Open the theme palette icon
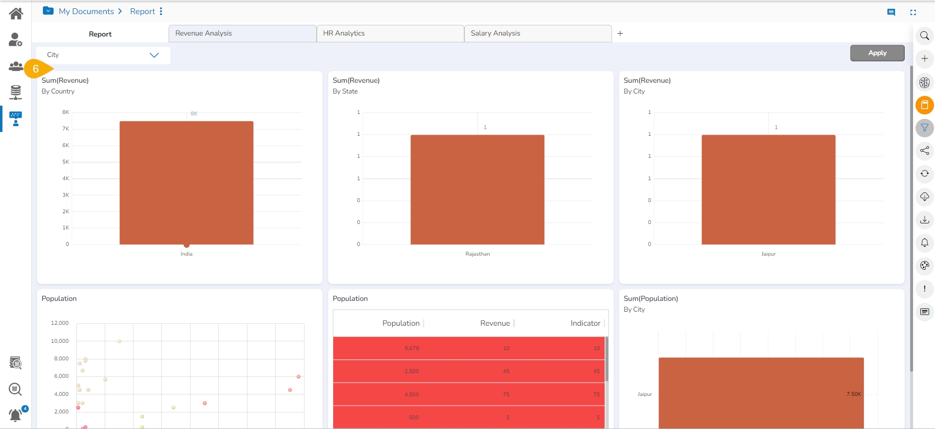Viewport: 935px width, 429px height. [924, 266]
